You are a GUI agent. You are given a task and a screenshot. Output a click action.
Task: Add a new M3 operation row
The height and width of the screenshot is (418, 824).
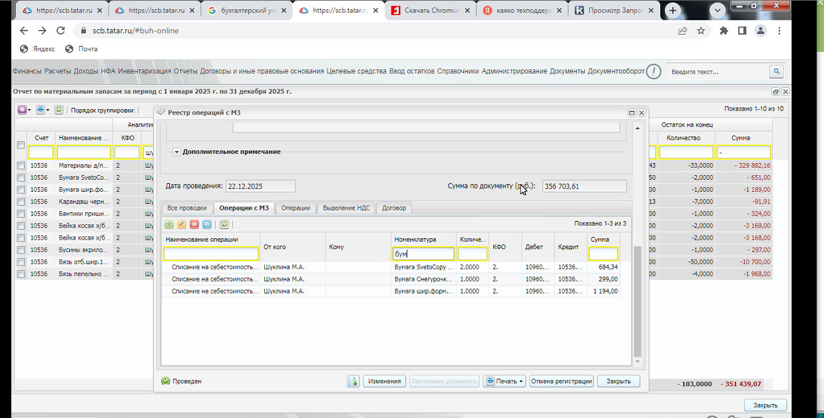click(x=169, y=224)
